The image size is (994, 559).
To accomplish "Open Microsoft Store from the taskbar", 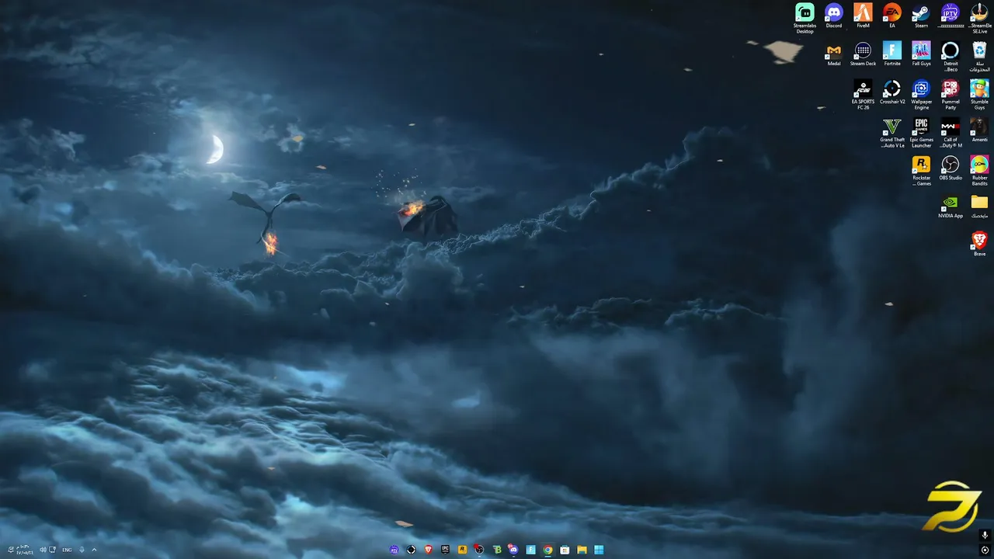I will coord(565,550).
